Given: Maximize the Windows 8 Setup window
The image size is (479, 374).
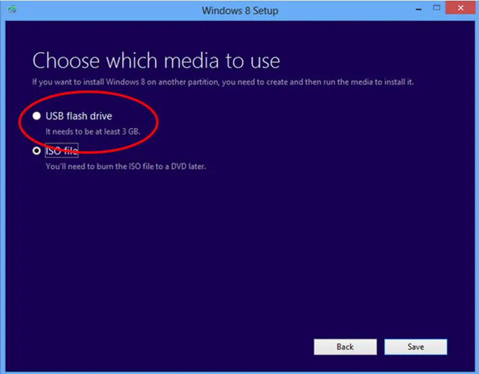Looking at the screenshot, I should coord(437,9).
